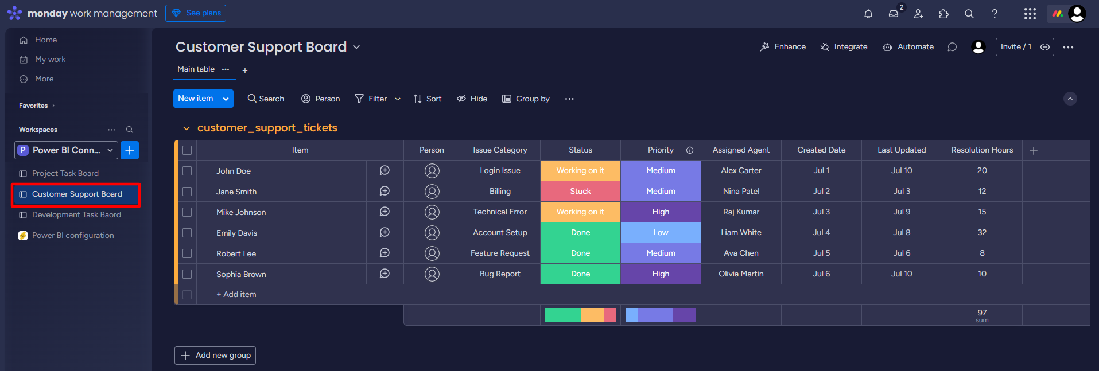The width and height of the screenshot is (1099, 371).
Task: Open the user profile avatar menu
Action: pos(1077,14)
